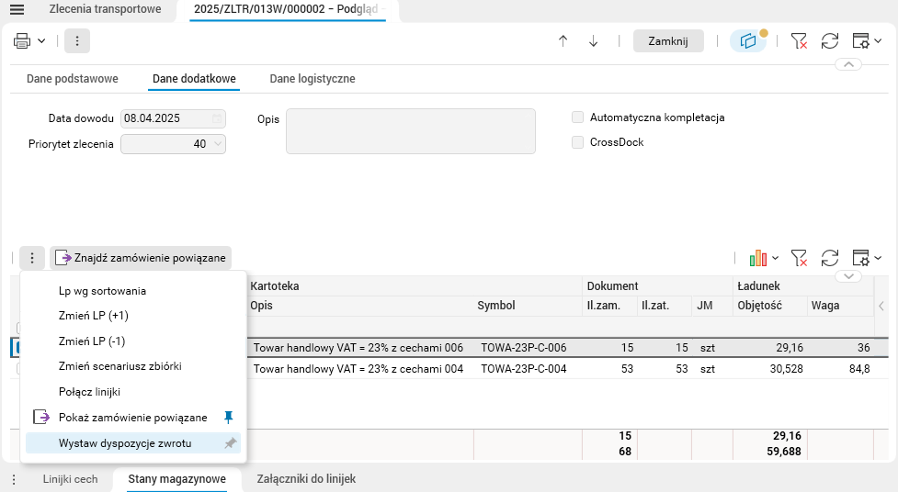Clear filters in the top toolbar
This screenshot has height=492, width=898.
point(800,41)
